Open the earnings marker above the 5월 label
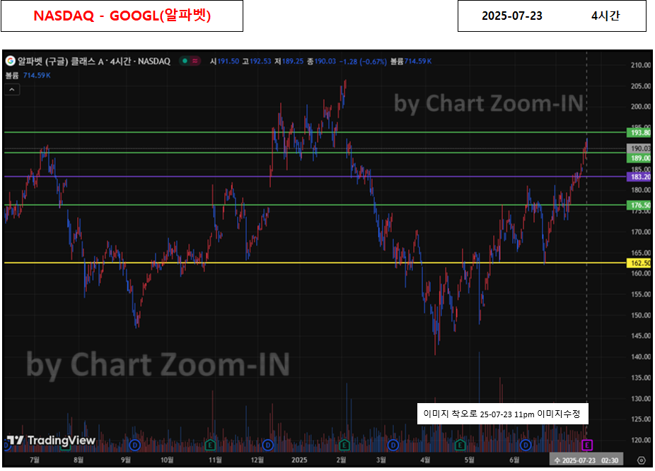 tap(460, 445)
